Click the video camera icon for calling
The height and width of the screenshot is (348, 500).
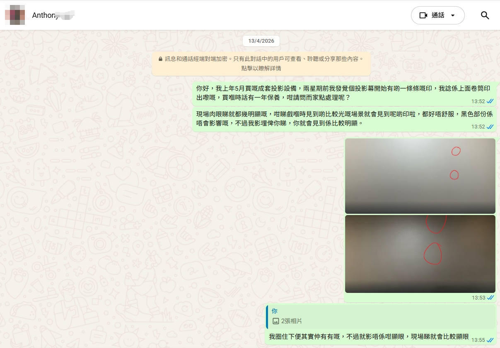click(423, 15)
